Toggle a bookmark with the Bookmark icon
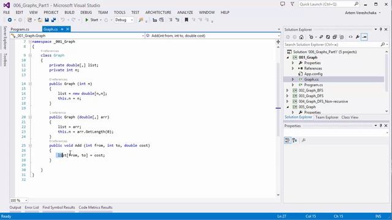The image size is (392, 220). coord(186,20)
